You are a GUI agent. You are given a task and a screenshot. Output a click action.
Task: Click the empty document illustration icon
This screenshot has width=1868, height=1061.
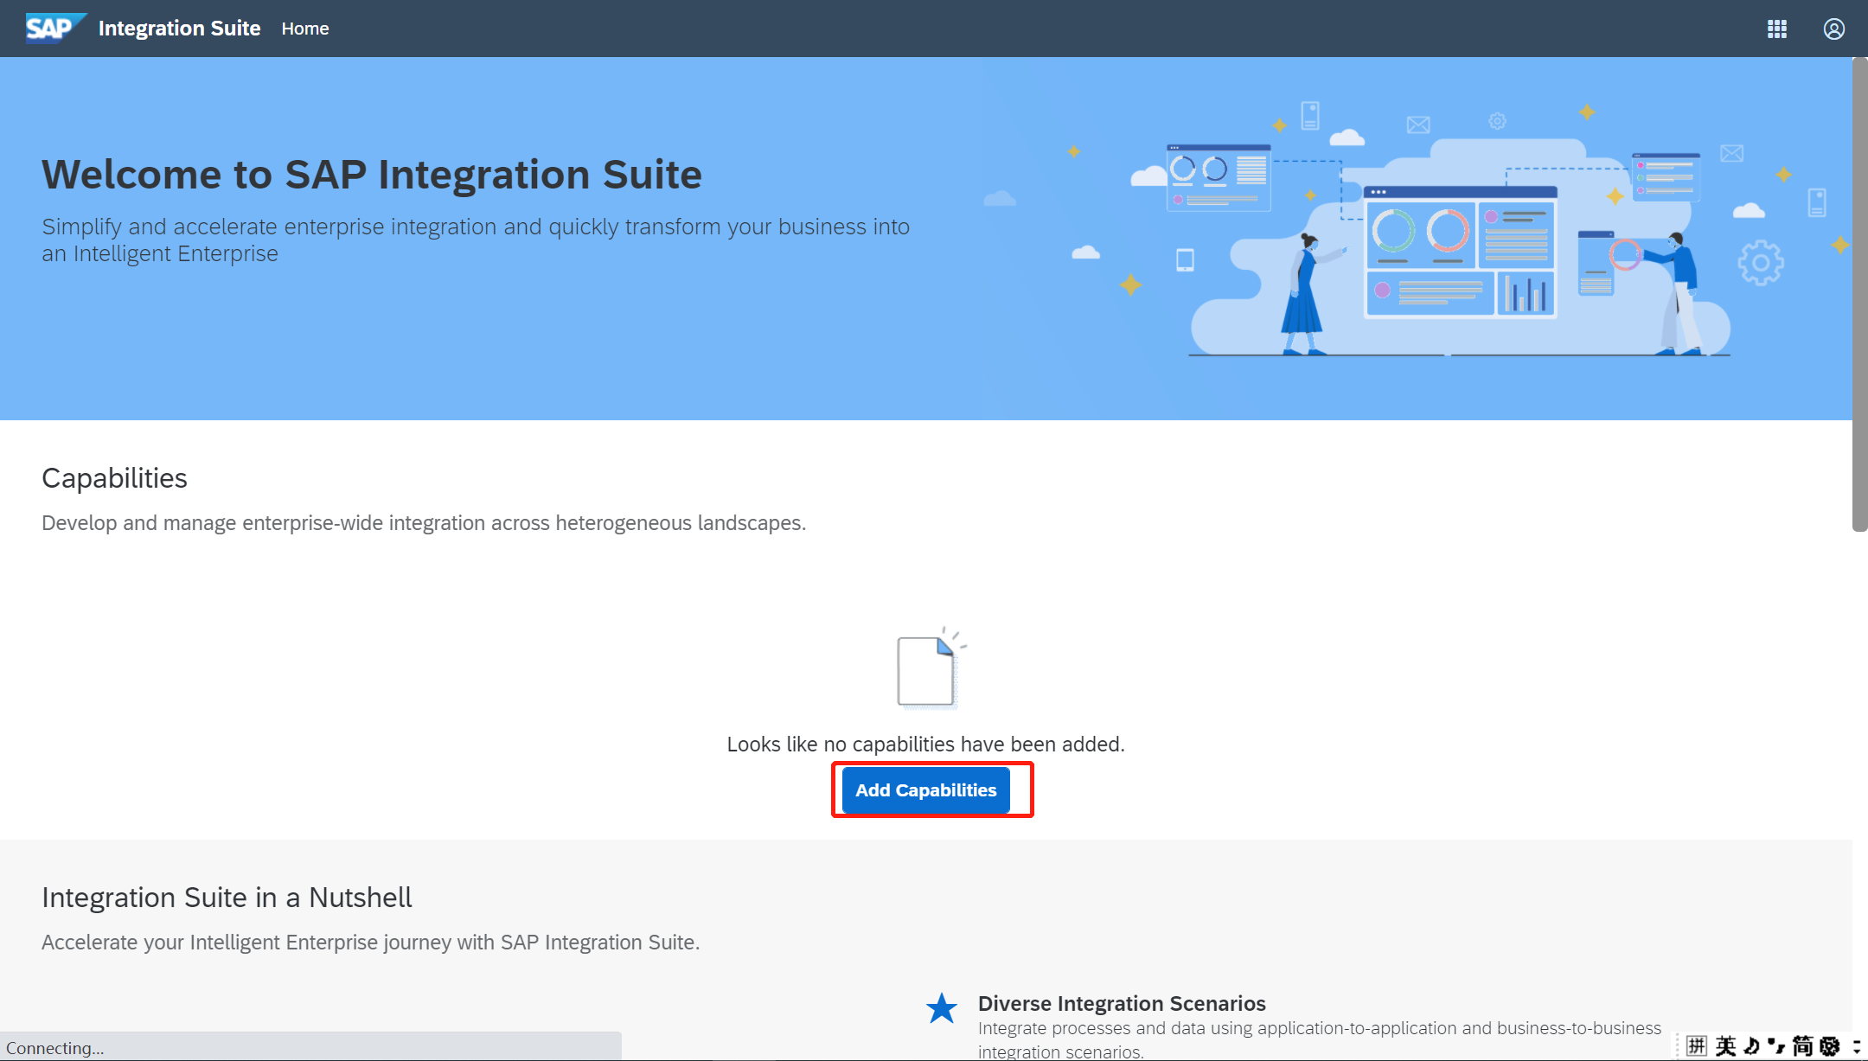(x=930, y=668)
